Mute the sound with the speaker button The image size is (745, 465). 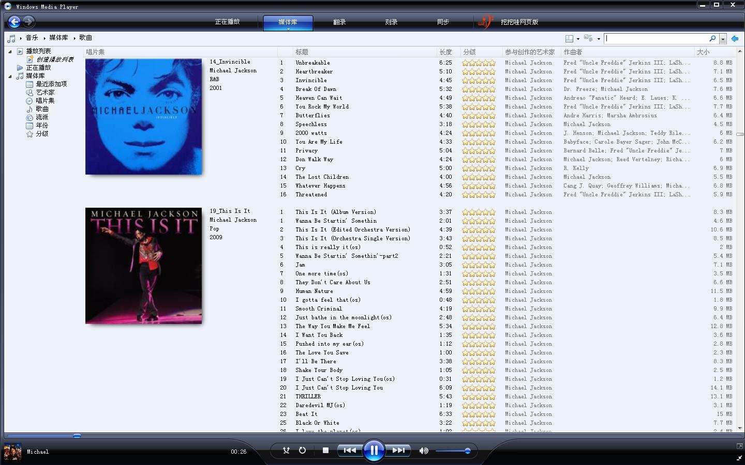[424, 451]
